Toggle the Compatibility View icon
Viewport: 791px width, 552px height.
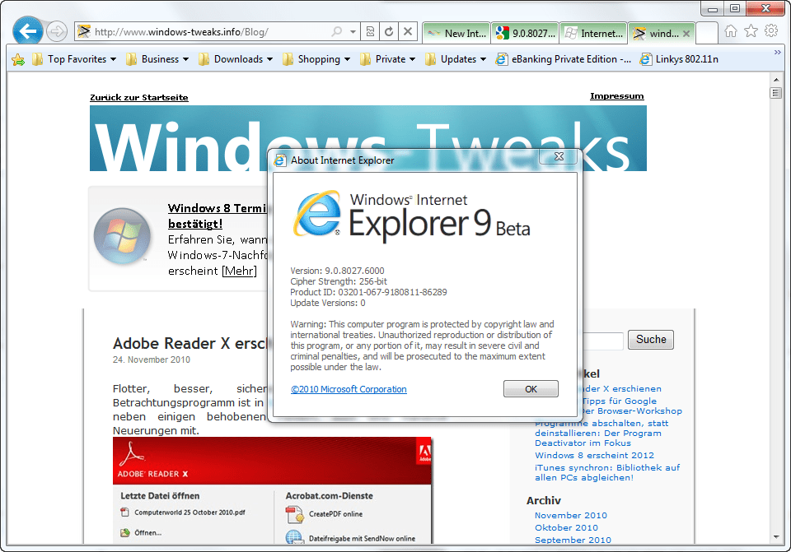[x=371, y=32]
